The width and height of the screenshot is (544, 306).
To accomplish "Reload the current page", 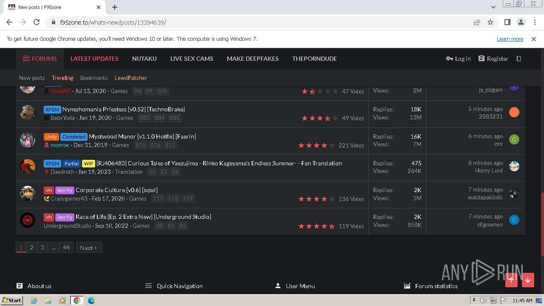I will click(37, 22).
